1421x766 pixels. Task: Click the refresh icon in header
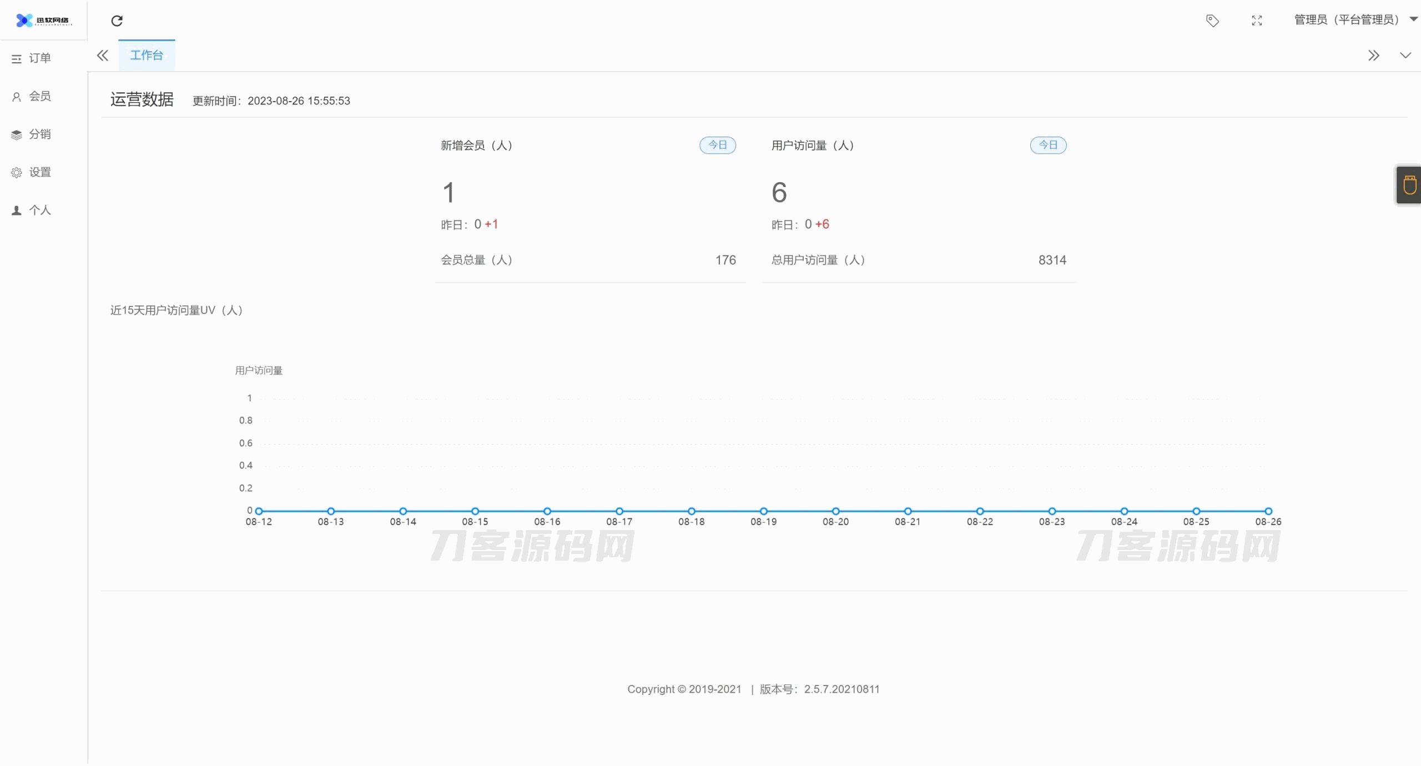[x=117, y=21]
